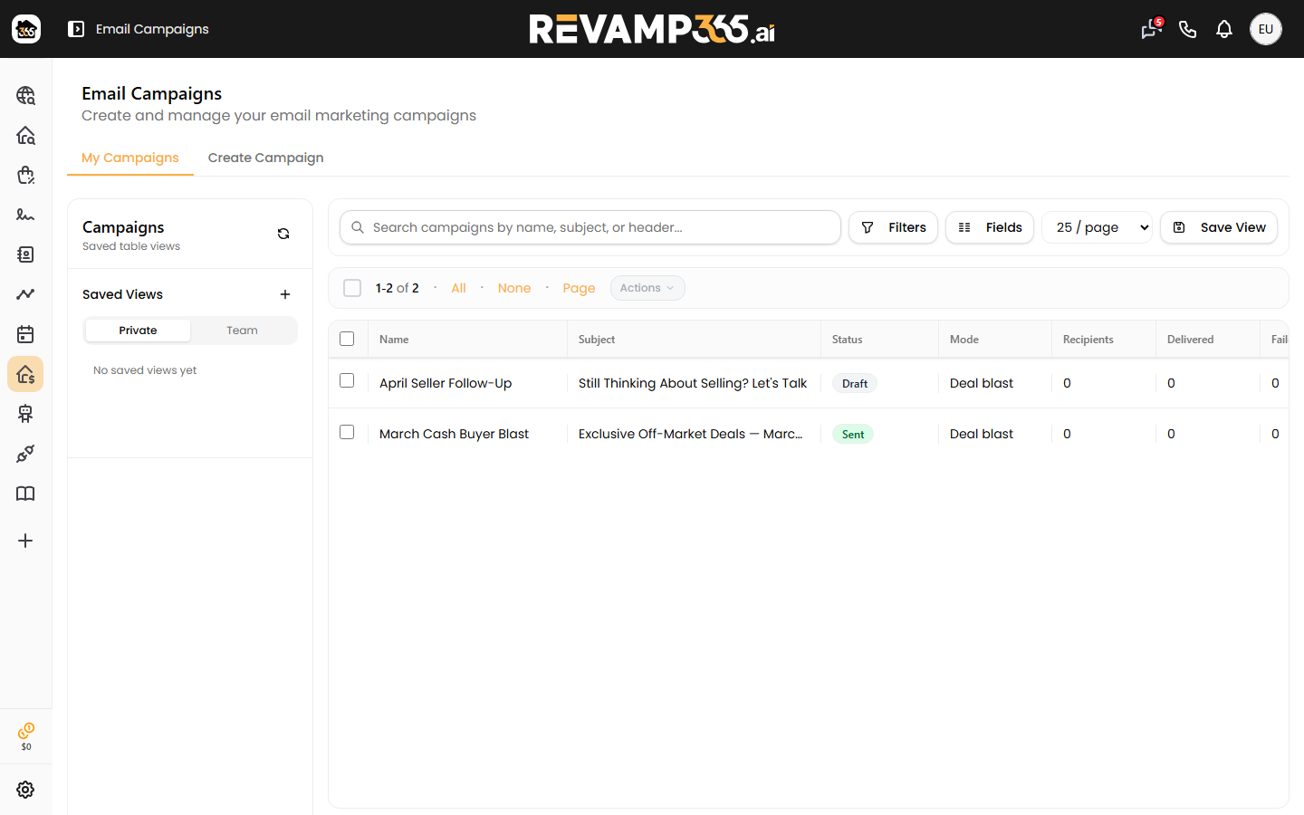This screenshot has width=1304, height=815.
Task: Click the Draft status badge
Action: pyautogui.click(x=855, y=384)
